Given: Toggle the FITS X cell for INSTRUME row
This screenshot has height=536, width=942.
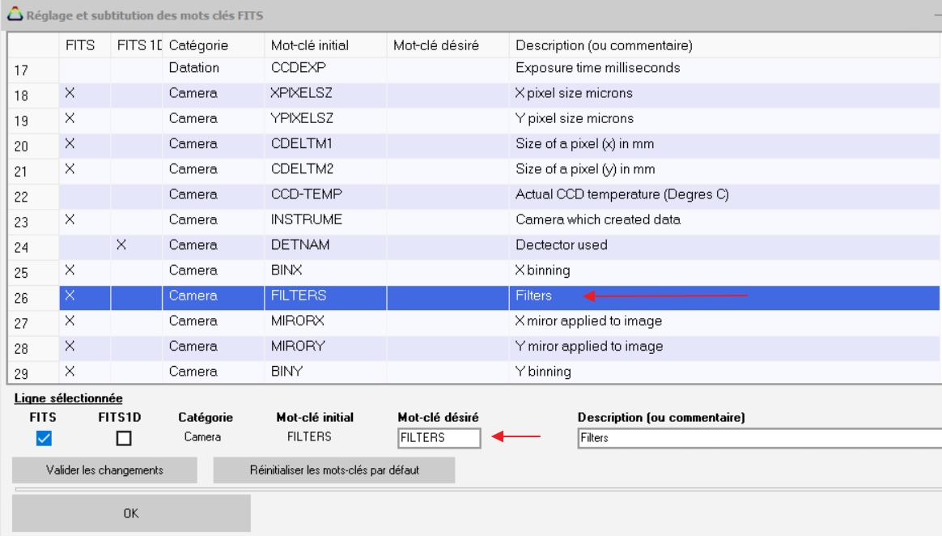Looking at the screenshot, I should 70,219.
